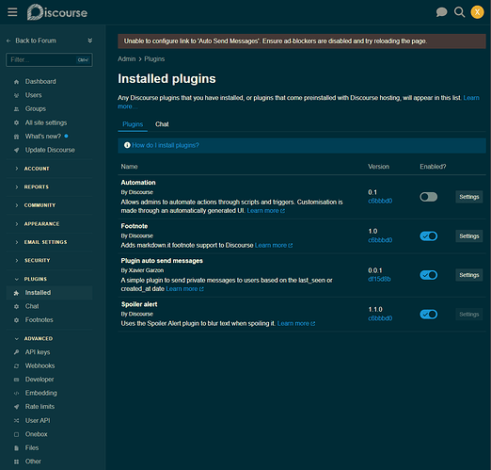This screenshot has width=491, height=470.
Task: Click the Rate limits rocket icon
Action: [x=17, y=407]
